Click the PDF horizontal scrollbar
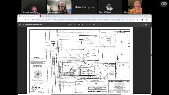 [x=86, y=94]
